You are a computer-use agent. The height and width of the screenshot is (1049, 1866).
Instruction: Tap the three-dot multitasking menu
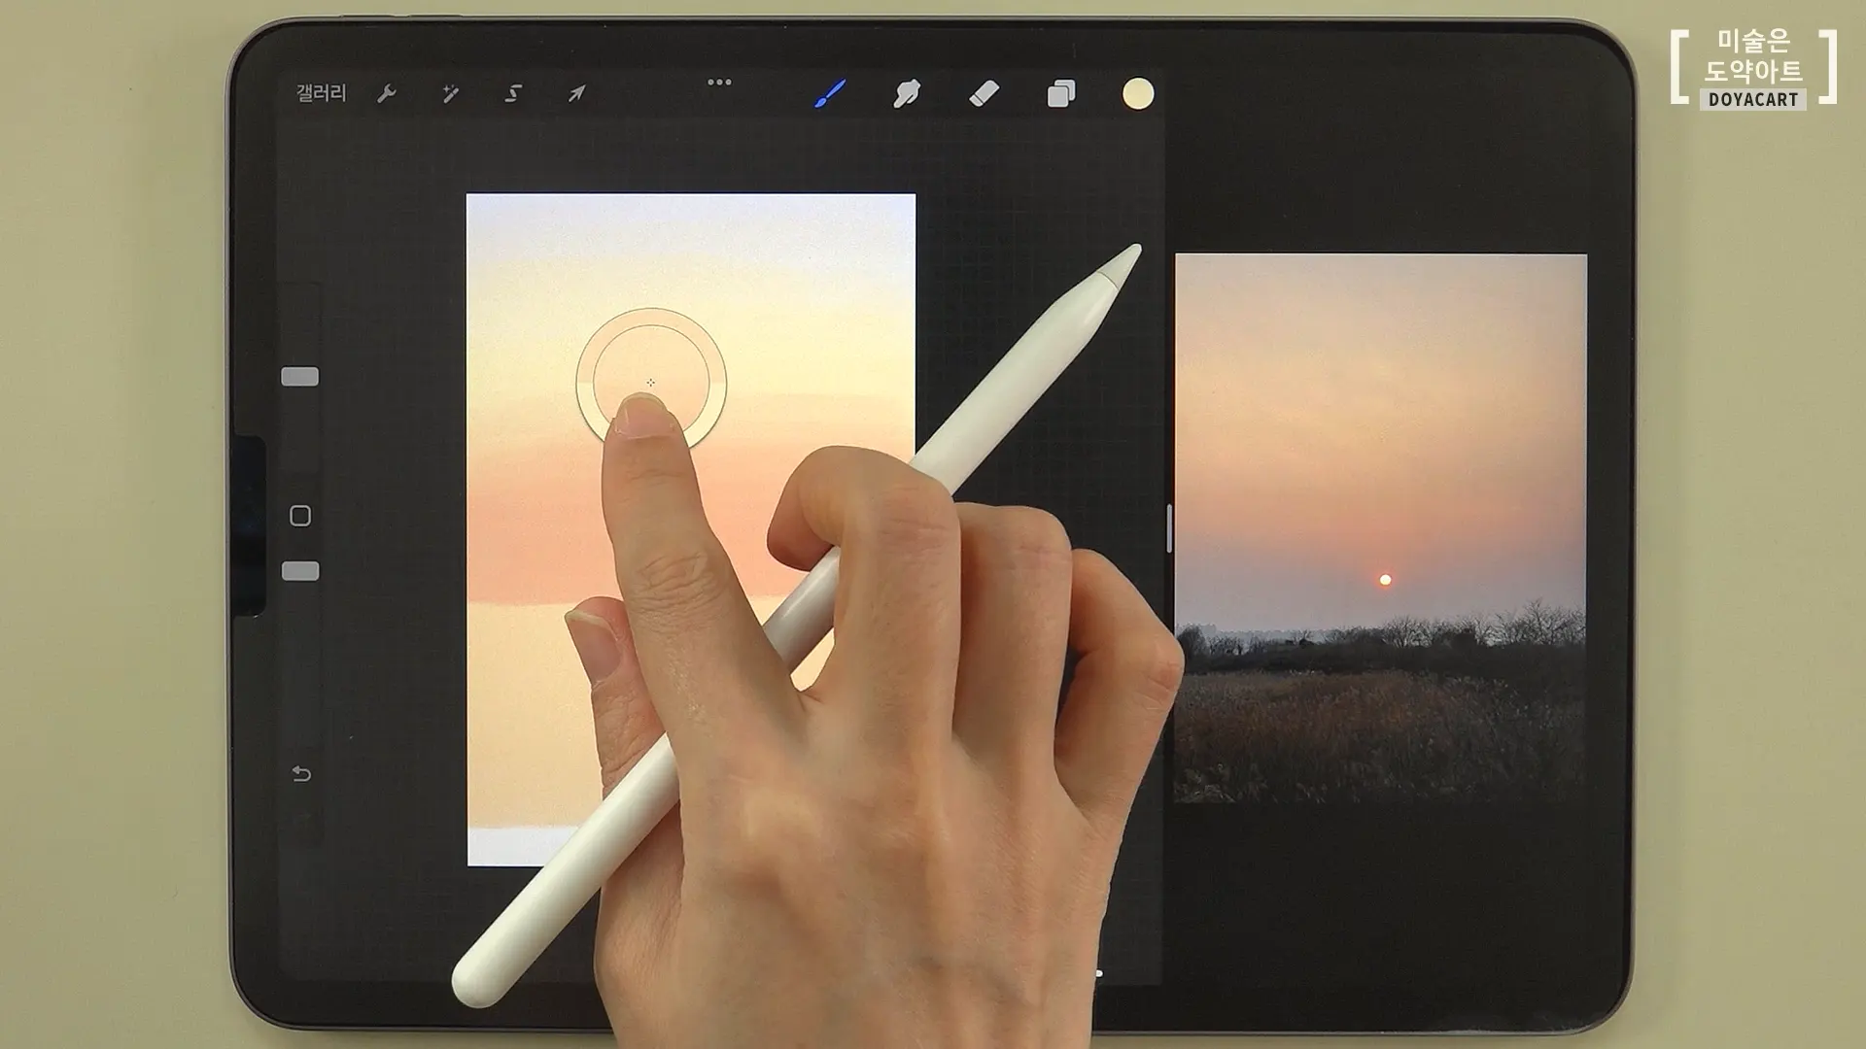coord(719,83)
